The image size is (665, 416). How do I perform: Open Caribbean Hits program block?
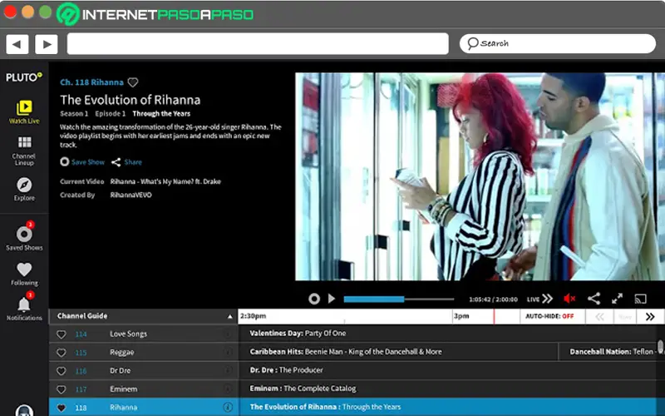[x=398, y=352]
